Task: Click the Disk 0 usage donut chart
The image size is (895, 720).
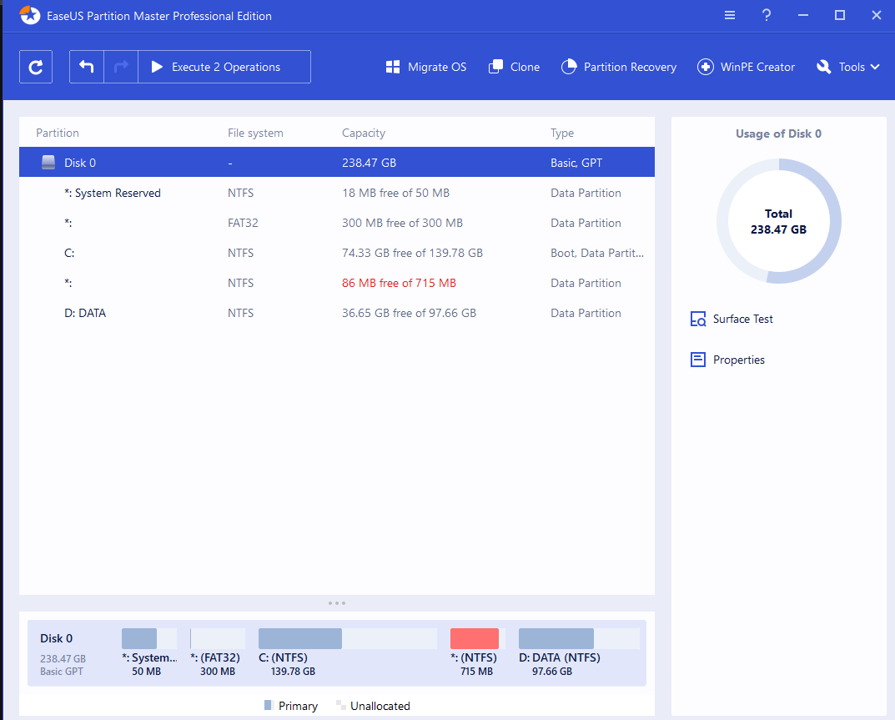Action: click(778, 221)
